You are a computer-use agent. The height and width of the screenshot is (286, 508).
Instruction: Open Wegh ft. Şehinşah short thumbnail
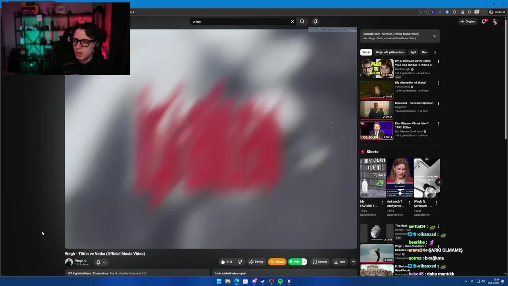coord(427,178)
